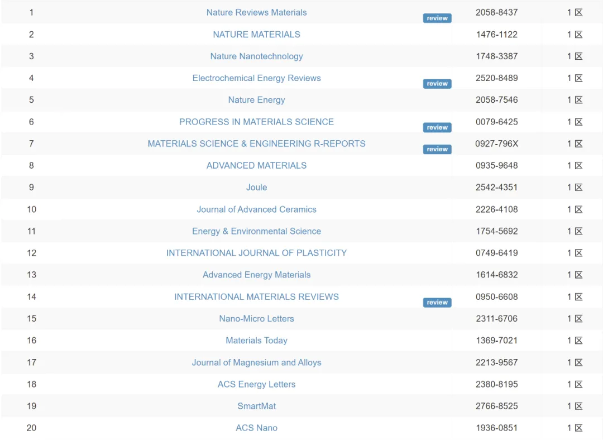Open Advanced Energy Materials link

256,275
